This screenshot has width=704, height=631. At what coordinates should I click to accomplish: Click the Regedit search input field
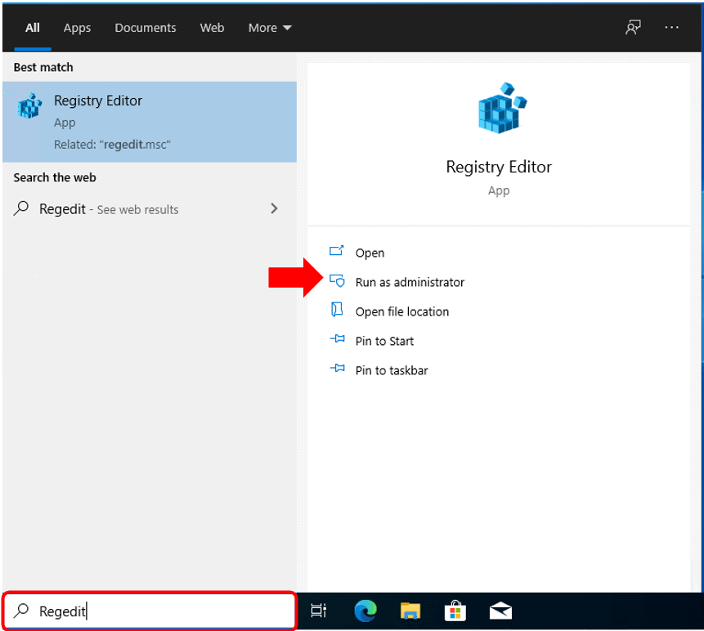164,611
